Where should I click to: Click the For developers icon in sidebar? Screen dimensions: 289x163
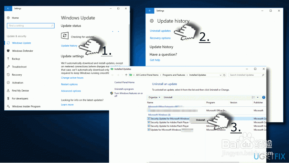click(x=8, y=98)
